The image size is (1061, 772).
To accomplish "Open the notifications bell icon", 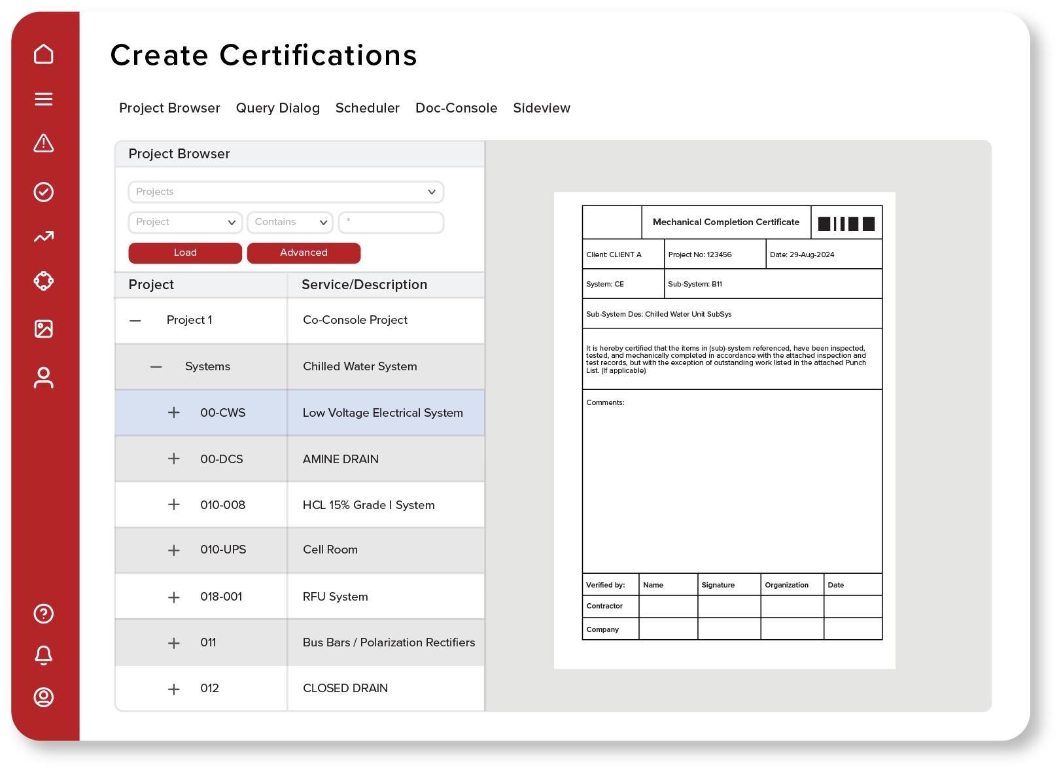I will click(x=44, y=655).
